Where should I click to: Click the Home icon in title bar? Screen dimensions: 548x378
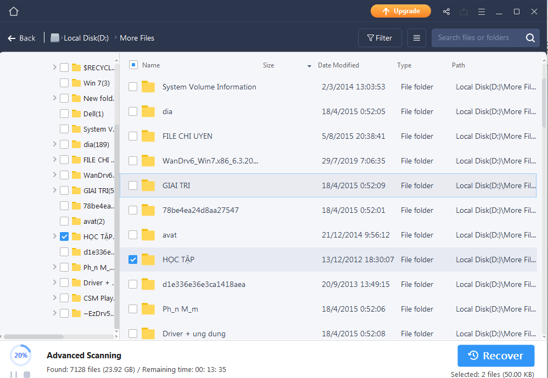(x=14, y=12)
